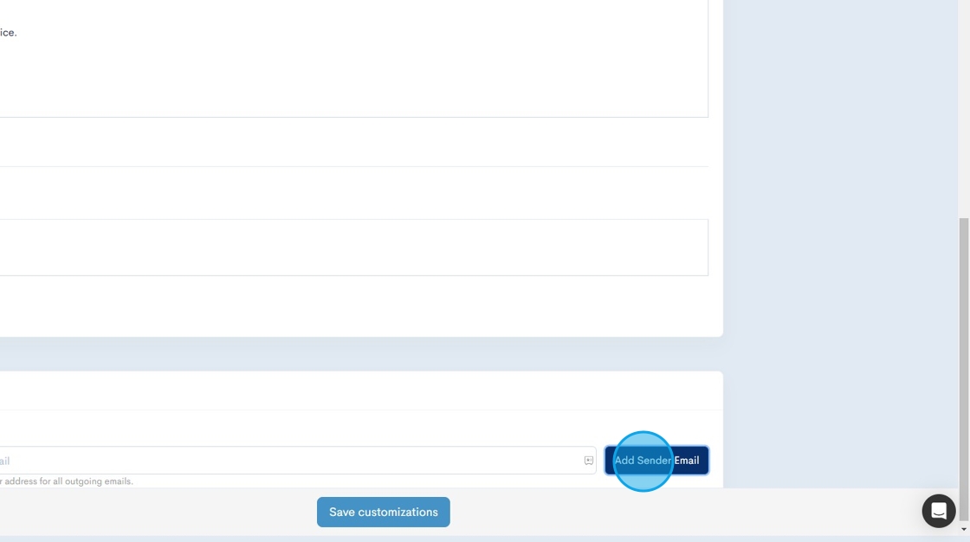Click the autofill contact icon in email field

[x=589, y=461]
